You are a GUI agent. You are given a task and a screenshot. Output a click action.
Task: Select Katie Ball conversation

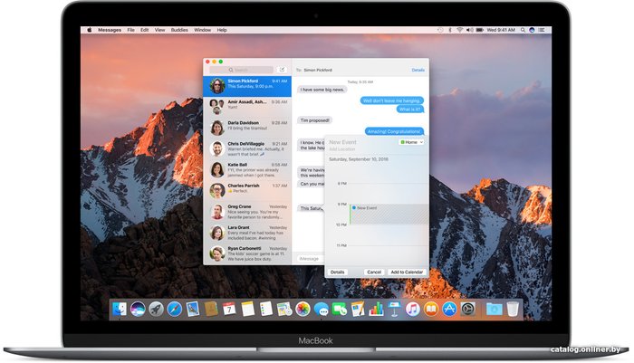coord(247,170)
